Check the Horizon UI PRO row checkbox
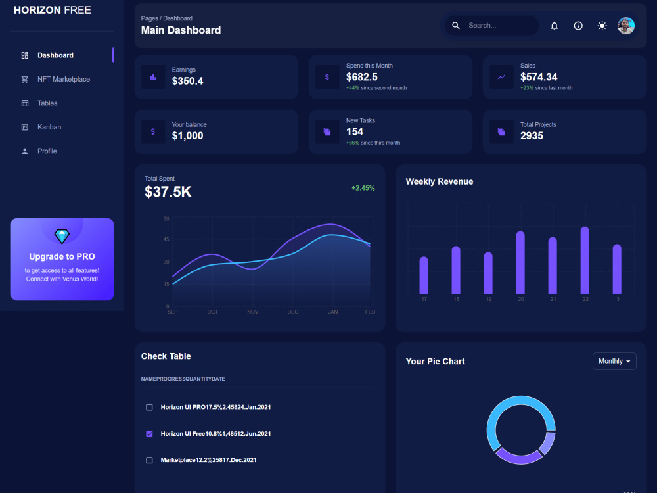This screenshot has height=493, width=657. (149, 407)
